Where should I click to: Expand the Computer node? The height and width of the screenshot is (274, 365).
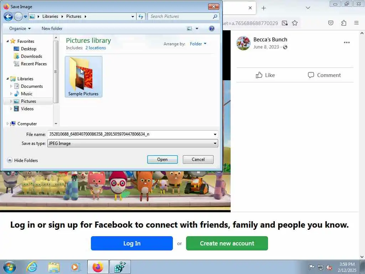pos(7,124)
